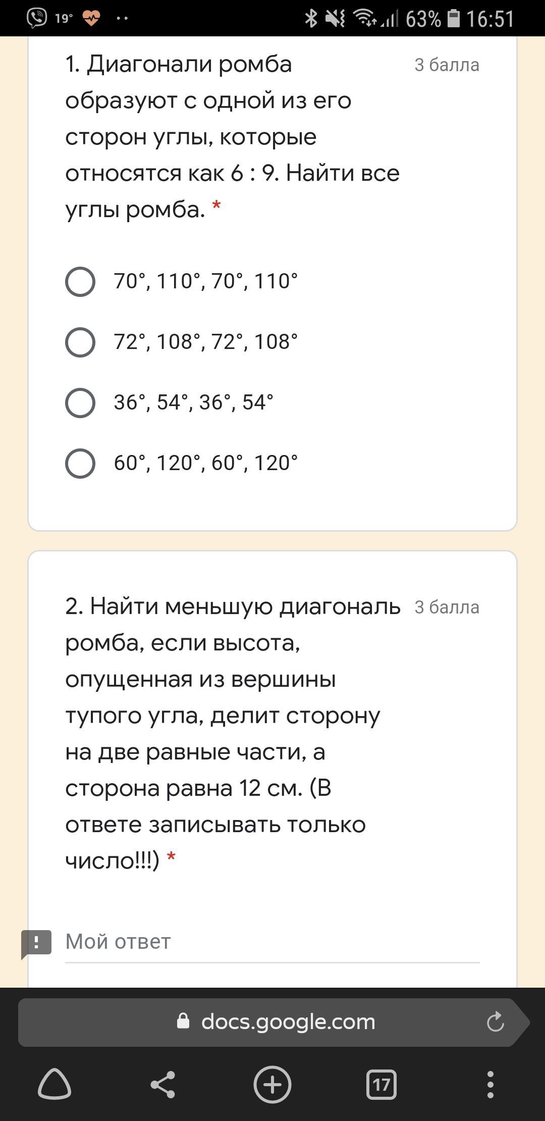Tap the 16:51 clock in status bar
Screen dimensions: 545x1121
point(490,19)
